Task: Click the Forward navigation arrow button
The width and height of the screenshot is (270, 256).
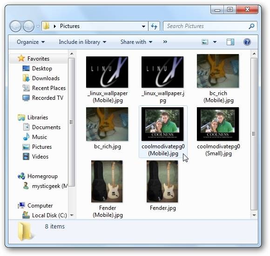Action: point(28,26)
